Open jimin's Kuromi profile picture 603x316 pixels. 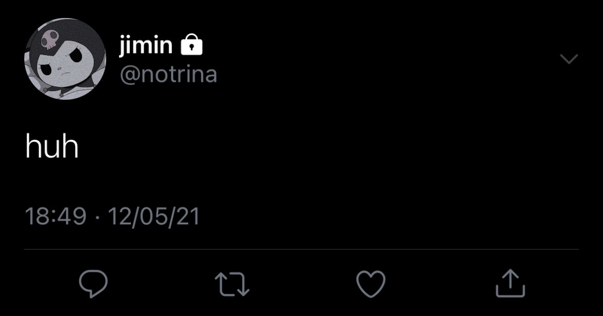point(65,59)
